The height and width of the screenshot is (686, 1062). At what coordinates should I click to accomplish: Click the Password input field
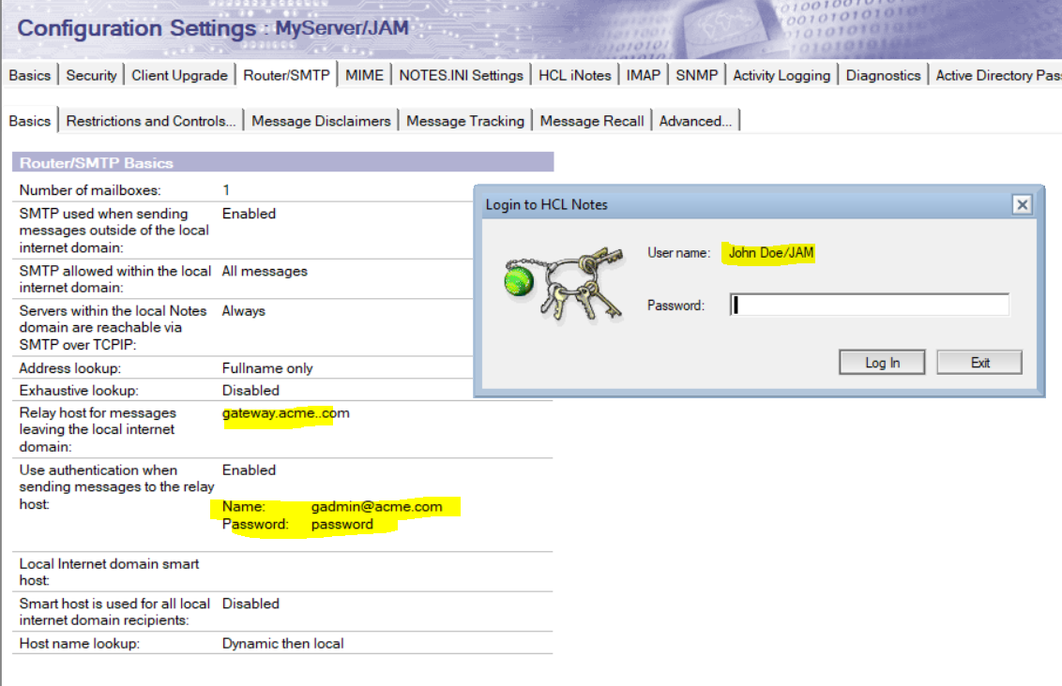(x=869, y=305)
